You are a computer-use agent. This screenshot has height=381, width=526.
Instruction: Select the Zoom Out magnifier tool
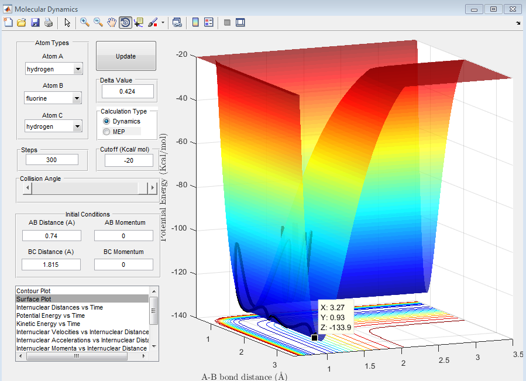pyautogui.click(x=98, y=22)
